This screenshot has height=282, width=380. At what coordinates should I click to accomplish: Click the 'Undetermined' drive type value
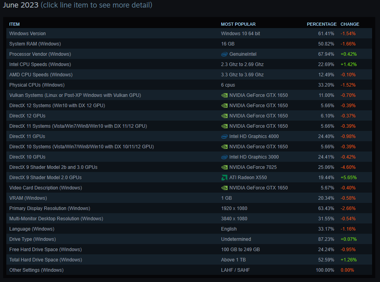point(236,239)
